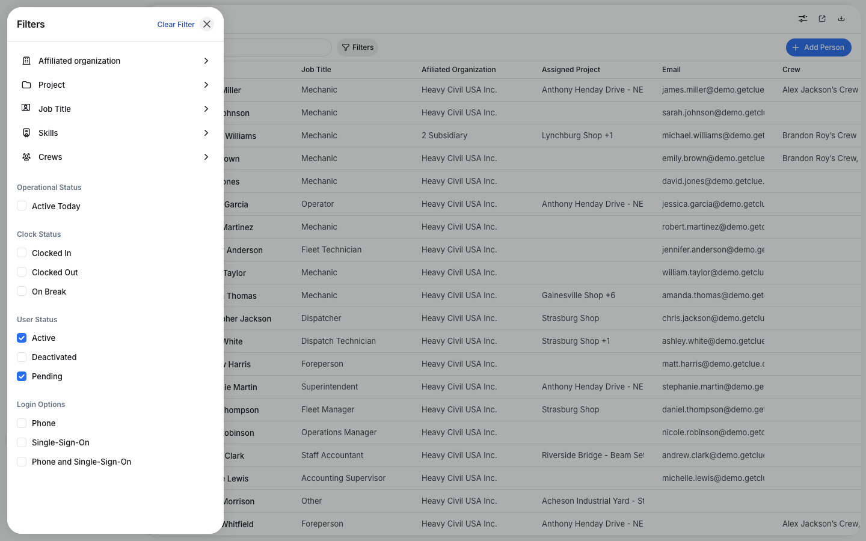Expand the Skills filter chevron

206,133
